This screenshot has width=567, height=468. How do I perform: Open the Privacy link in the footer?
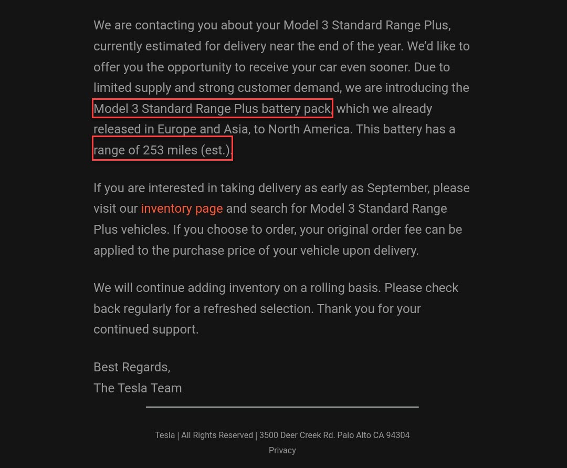point(282,451)
